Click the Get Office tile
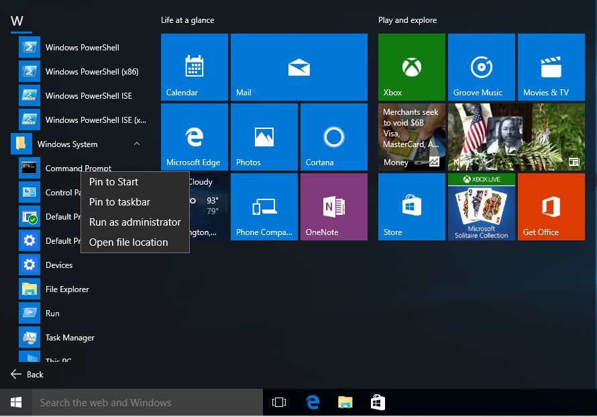Image resolution: width=597 pixels, height=417 pixels. (x=551, y=207)
